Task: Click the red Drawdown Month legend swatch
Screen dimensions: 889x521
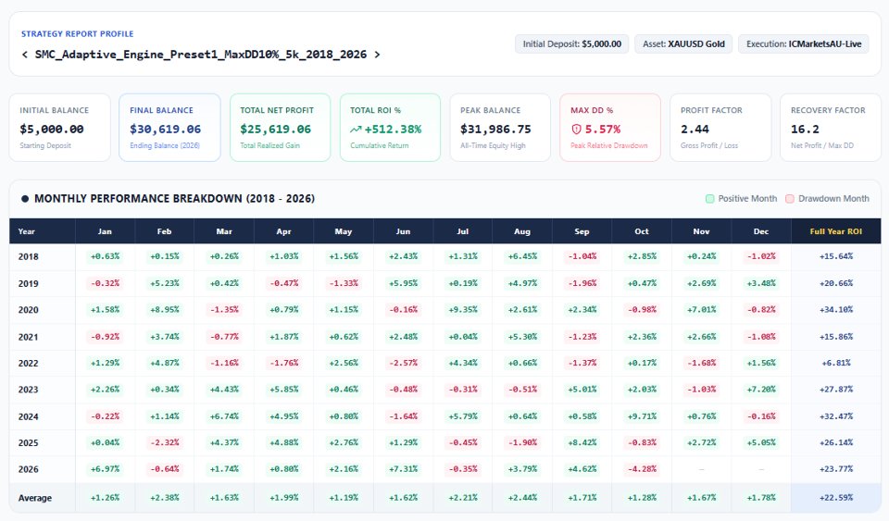Action: click(789, 199)
